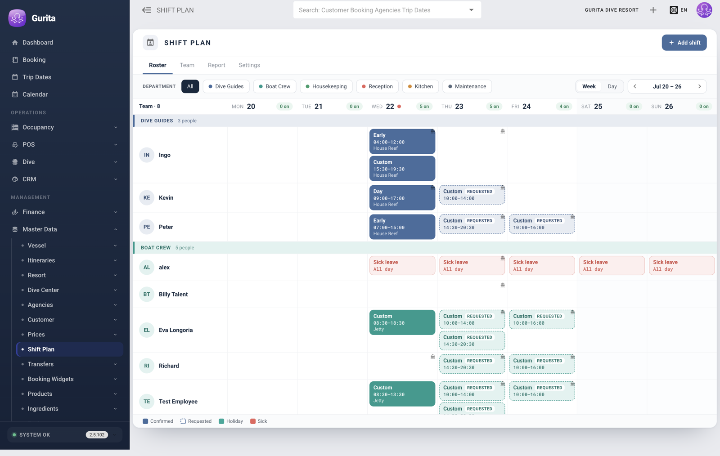Viewport: 720px width, 456px height.
Task: Click the Holiday legend color swatch
Action: point(221,421)
